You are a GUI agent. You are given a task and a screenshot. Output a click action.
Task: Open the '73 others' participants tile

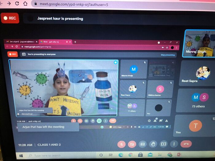tap(196, 100)
